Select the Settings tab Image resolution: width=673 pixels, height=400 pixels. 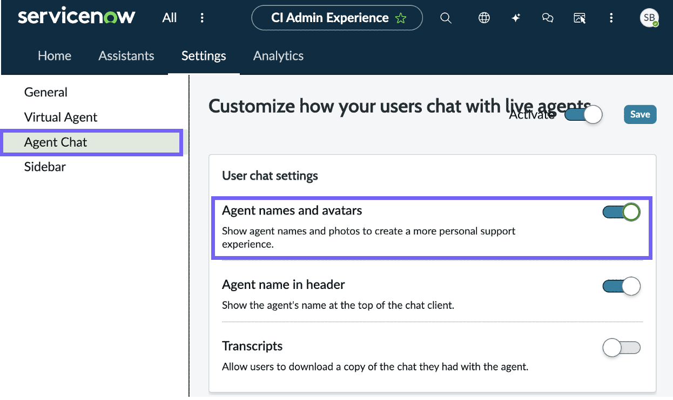click(x=204, y=56)
